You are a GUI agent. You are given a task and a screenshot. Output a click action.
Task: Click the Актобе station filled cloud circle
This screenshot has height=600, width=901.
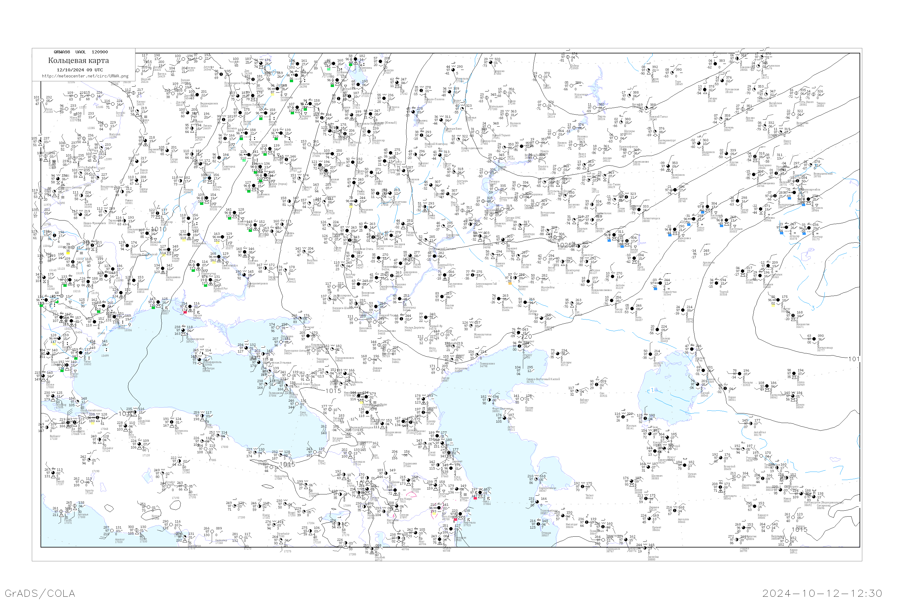612,276
